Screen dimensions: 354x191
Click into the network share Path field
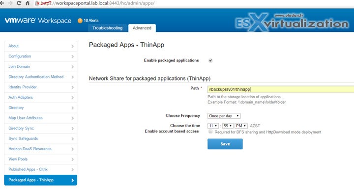pos(281,89)
